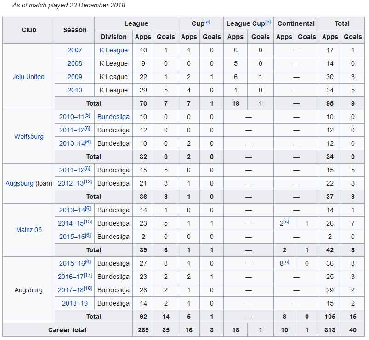This screenshot has width=369, height=340.
Task: Open the 2012–13 Augsburg loan season link
Action: pos(70,184)
